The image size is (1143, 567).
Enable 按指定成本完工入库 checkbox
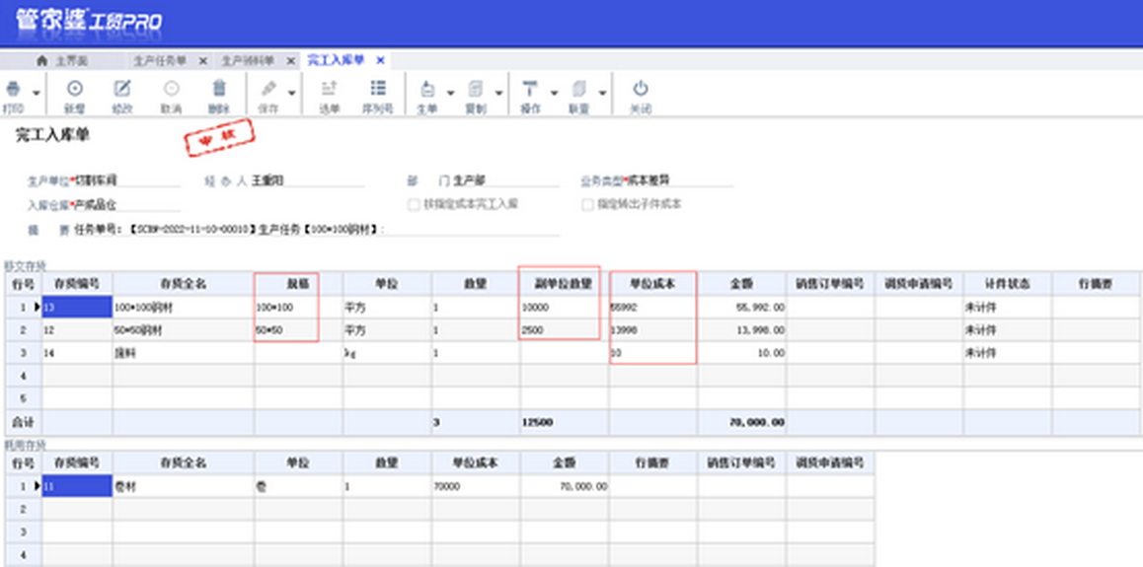tap(415, 205)
